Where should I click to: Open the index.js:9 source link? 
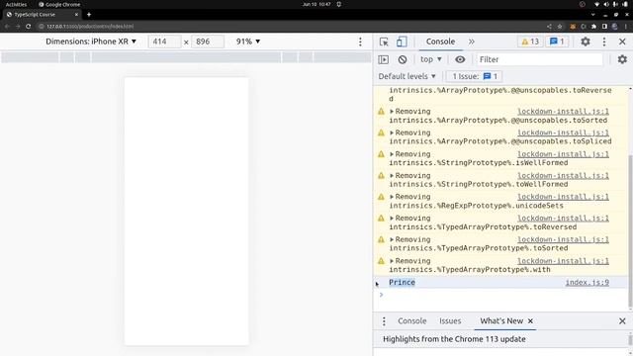tap(587, 282)
